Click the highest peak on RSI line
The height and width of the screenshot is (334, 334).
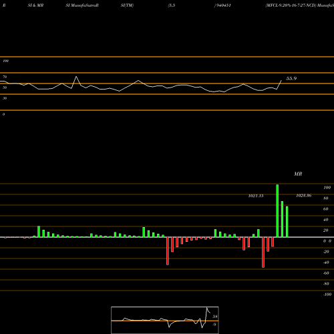coord(76,77)
